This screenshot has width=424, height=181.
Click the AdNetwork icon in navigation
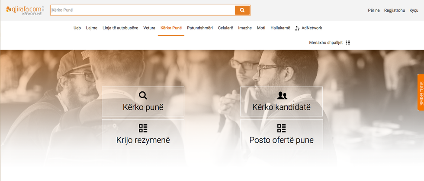[x=297, y=28]
